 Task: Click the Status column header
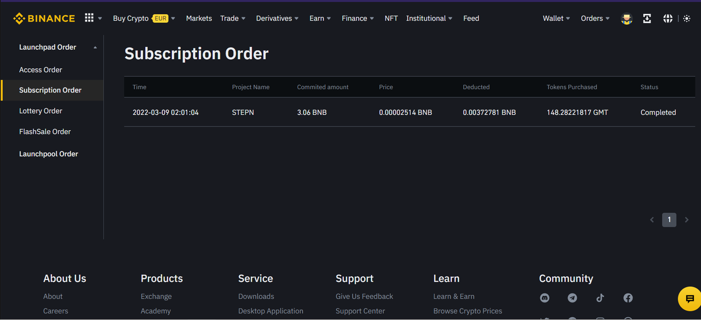tap(650, 87)
